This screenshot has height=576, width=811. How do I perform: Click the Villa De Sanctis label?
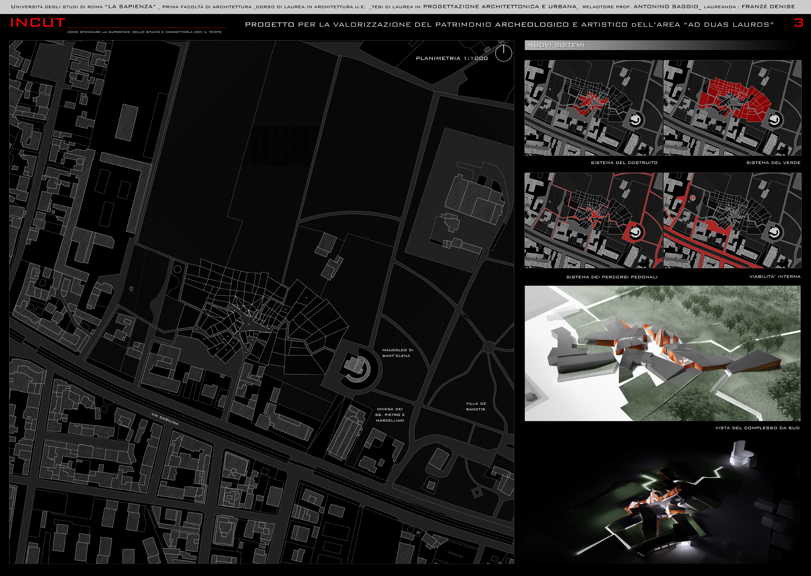(476, 406)
